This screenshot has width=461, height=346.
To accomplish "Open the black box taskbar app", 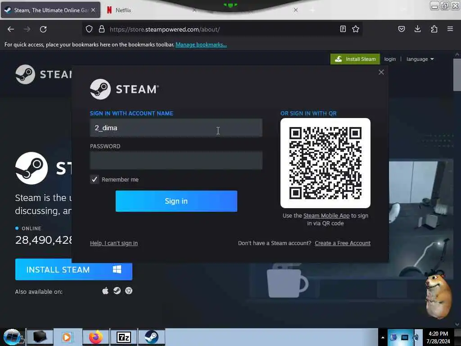I will (x=40, y=337).
